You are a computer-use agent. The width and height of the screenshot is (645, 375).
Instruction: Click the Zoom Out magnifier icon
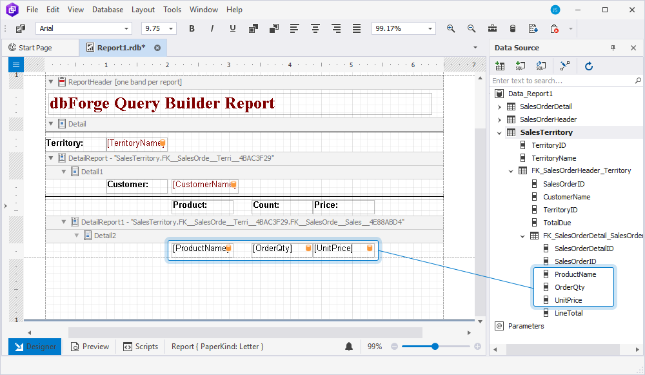pyautogui.click(x=471, y=28)
